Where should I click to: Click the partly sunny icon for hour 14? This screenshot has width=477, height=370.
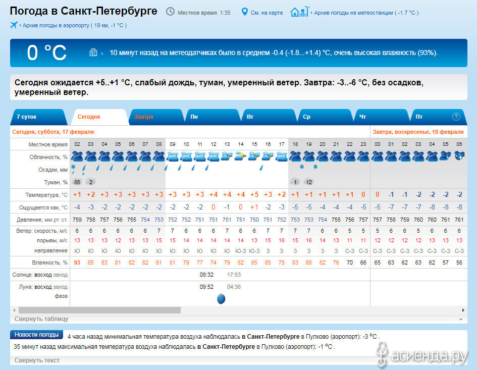click(241, 156)
